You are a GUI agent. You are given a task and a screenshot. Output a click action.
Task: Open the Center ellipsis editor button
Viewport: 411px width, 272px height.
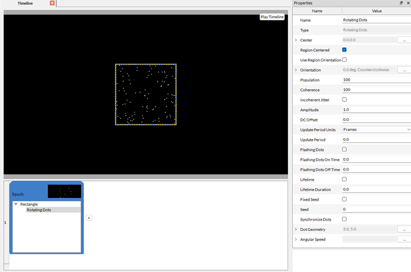(x=404, y=40)
